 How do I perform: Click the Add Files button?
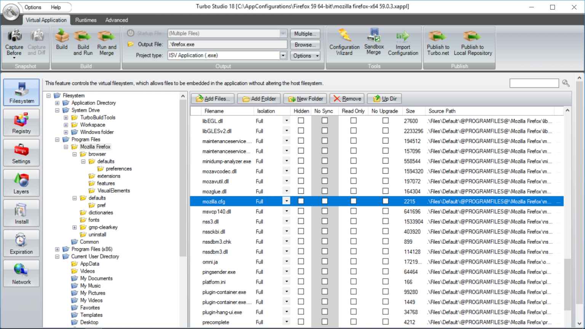[x=213, y=99]
